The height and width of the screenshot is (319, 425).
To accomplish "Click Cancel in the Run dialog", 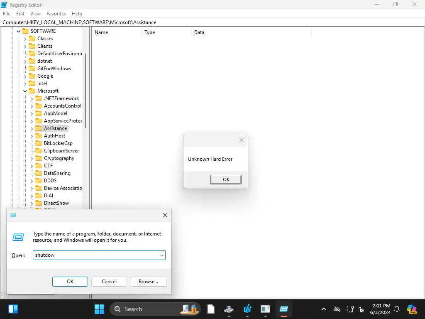I will coord(109,282).
